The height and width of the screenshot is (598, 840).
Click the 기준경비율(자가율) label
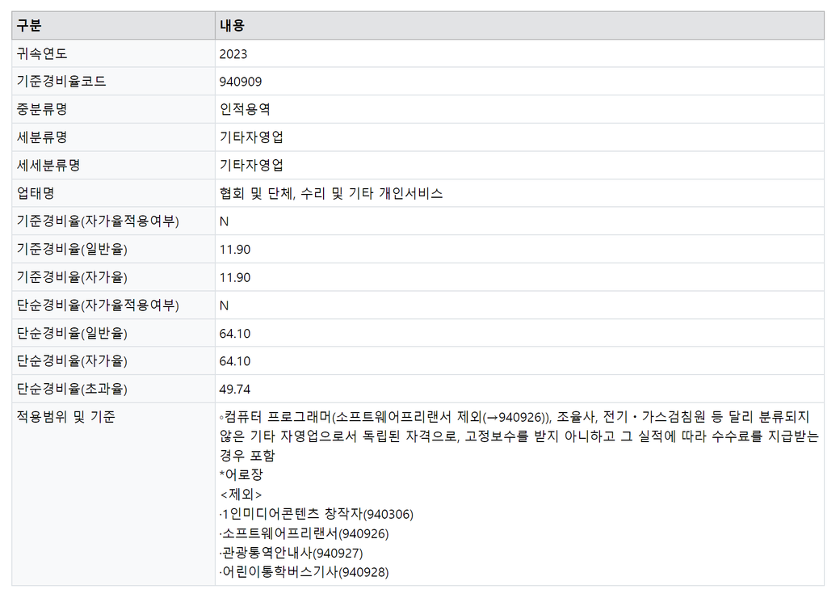(x=72, y=277)
